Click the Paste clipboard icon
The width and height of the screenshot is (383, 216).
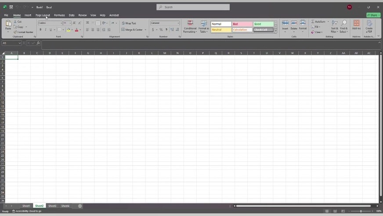click(8, 23)
